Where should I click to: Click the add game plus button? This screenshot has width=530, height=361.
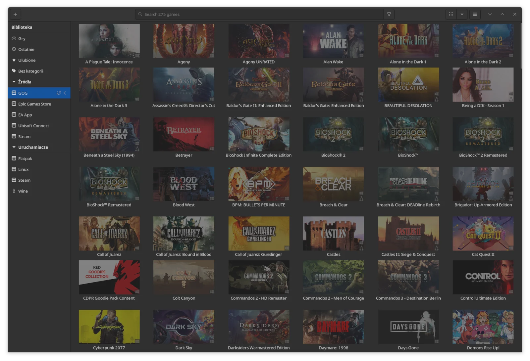pyautogui.click(x=15, y=14)
